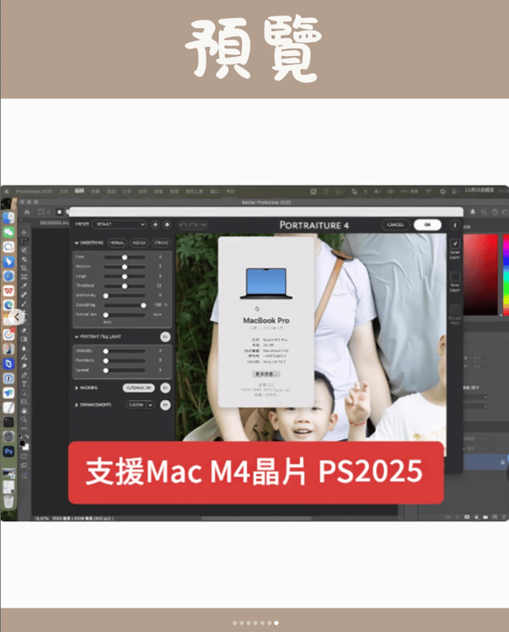Enable the New Layer checkbox
Image resolution: width=509 pixels, height=632 pixels.
(455, 276)
